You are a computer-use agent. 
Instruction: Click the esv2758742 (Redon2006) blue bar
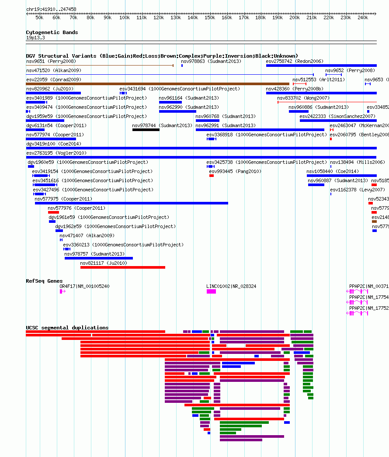pyautogui.click(x=321, y=66)
